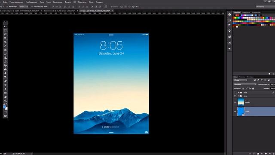
Task: Hide the selected blue layer
Action: coord(235,112)
